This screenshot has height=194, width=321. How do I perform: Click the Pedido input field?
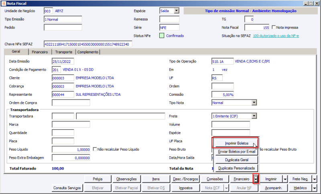pos(63,28)
